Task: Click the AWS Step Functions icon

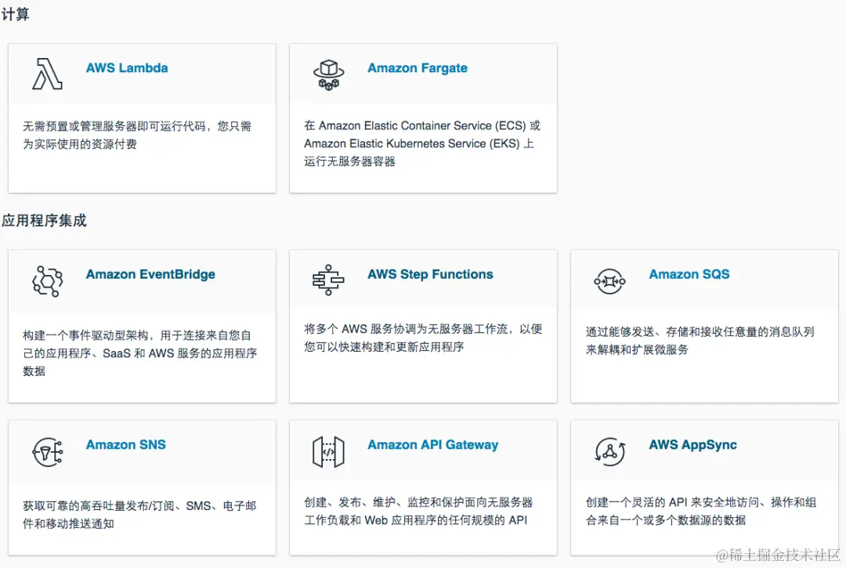Action: click(328, 280)
